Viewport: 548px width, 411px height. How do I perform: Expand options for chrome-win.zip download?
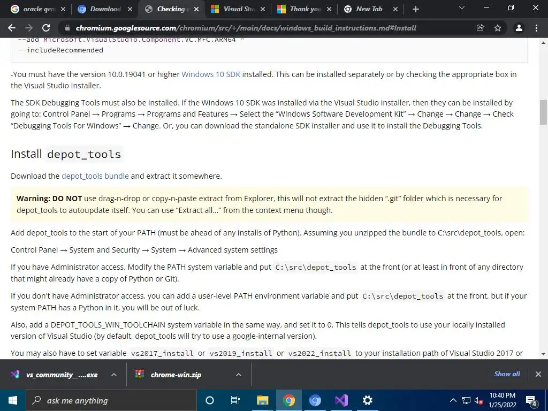[239, 375]
